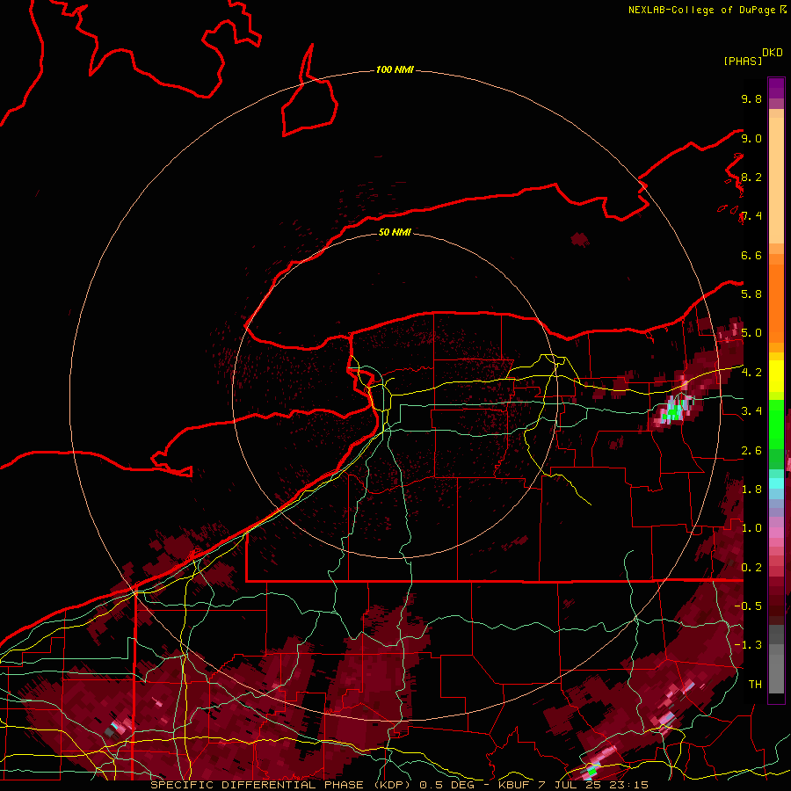This screenshot has height=791, width=791.
Task: Select the -1.3 value on the legend
Action: [748, 645]
